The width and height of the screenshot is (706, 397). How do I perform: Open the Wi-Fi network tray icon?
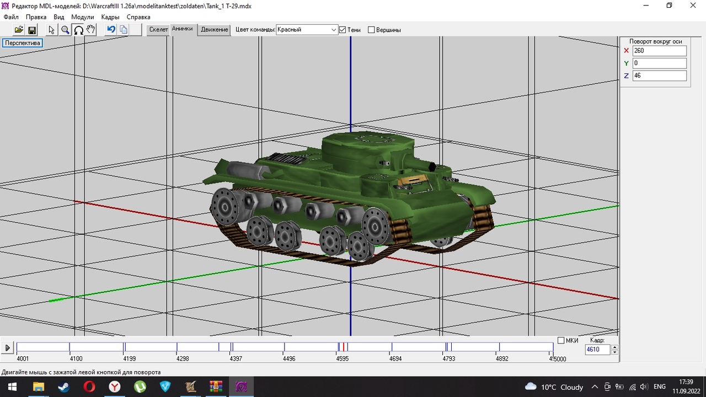[x=632, y=387]
